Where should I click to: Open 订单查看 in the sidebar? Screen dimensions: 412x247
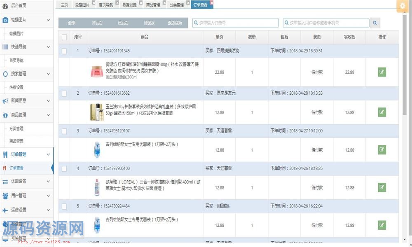click(16, 168)
